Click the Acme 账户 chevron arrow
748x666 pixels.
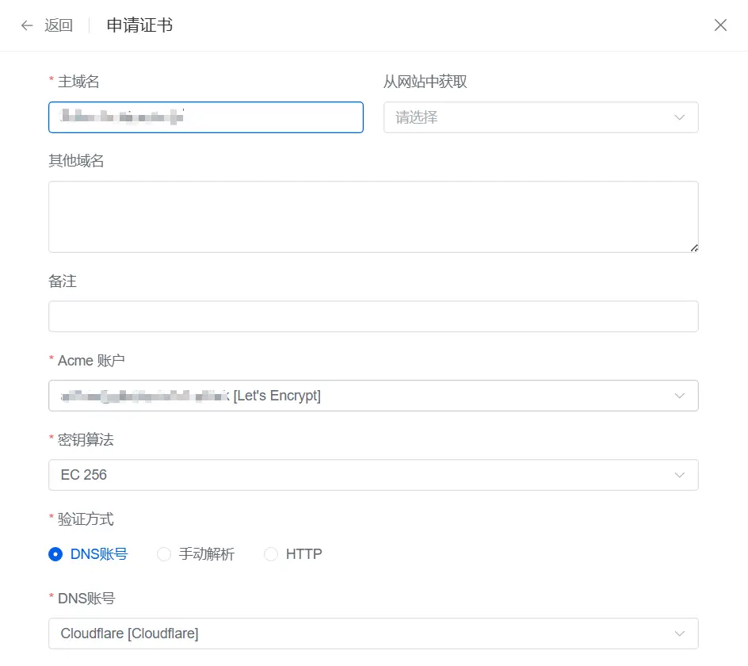coord(679,396)
